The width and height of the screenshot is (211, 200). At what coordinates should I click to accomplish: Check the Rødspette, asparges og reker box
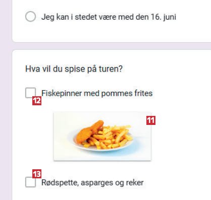tap(30, 182)
